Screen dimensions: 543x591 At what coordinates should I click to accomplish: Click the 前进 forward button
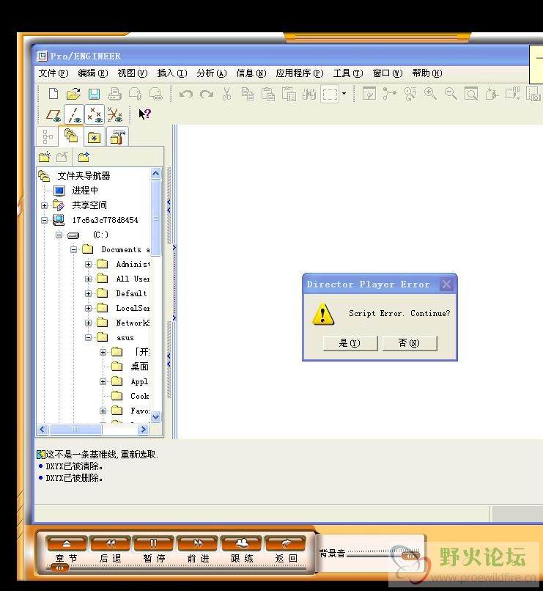pyautogui.click(x=198, y=544)
